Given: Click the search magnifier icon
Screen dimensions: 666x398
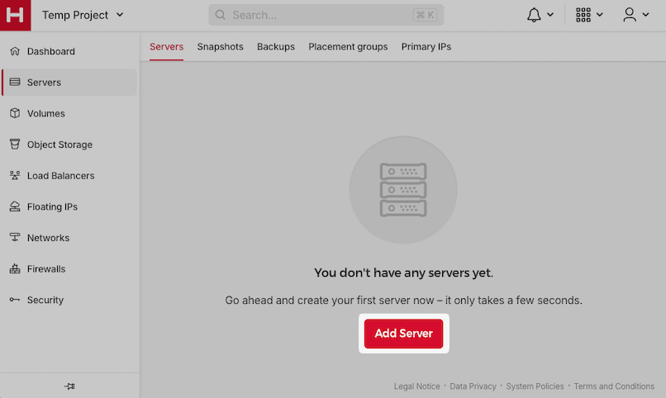Looking at the screenshot, I should (220, 15).
